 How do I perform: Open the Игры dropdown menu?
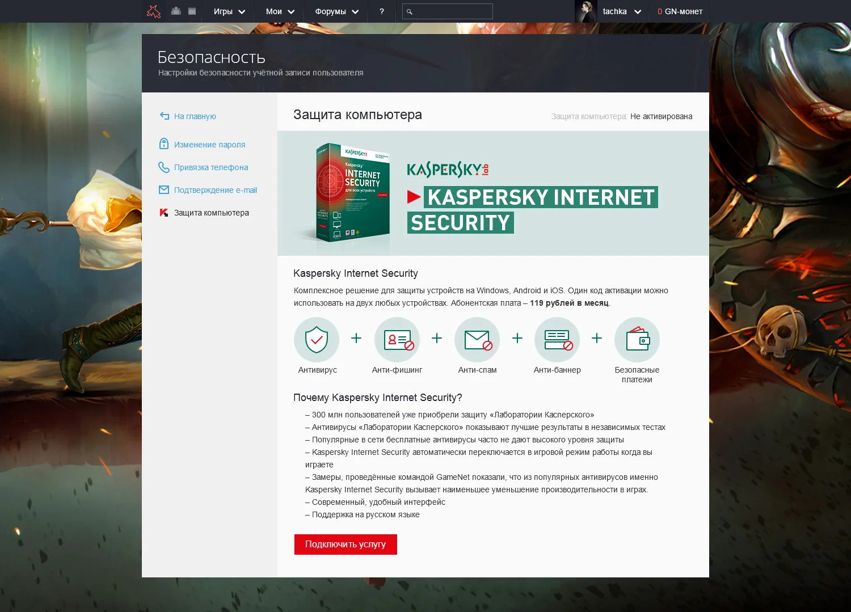[x=229, y=11]
